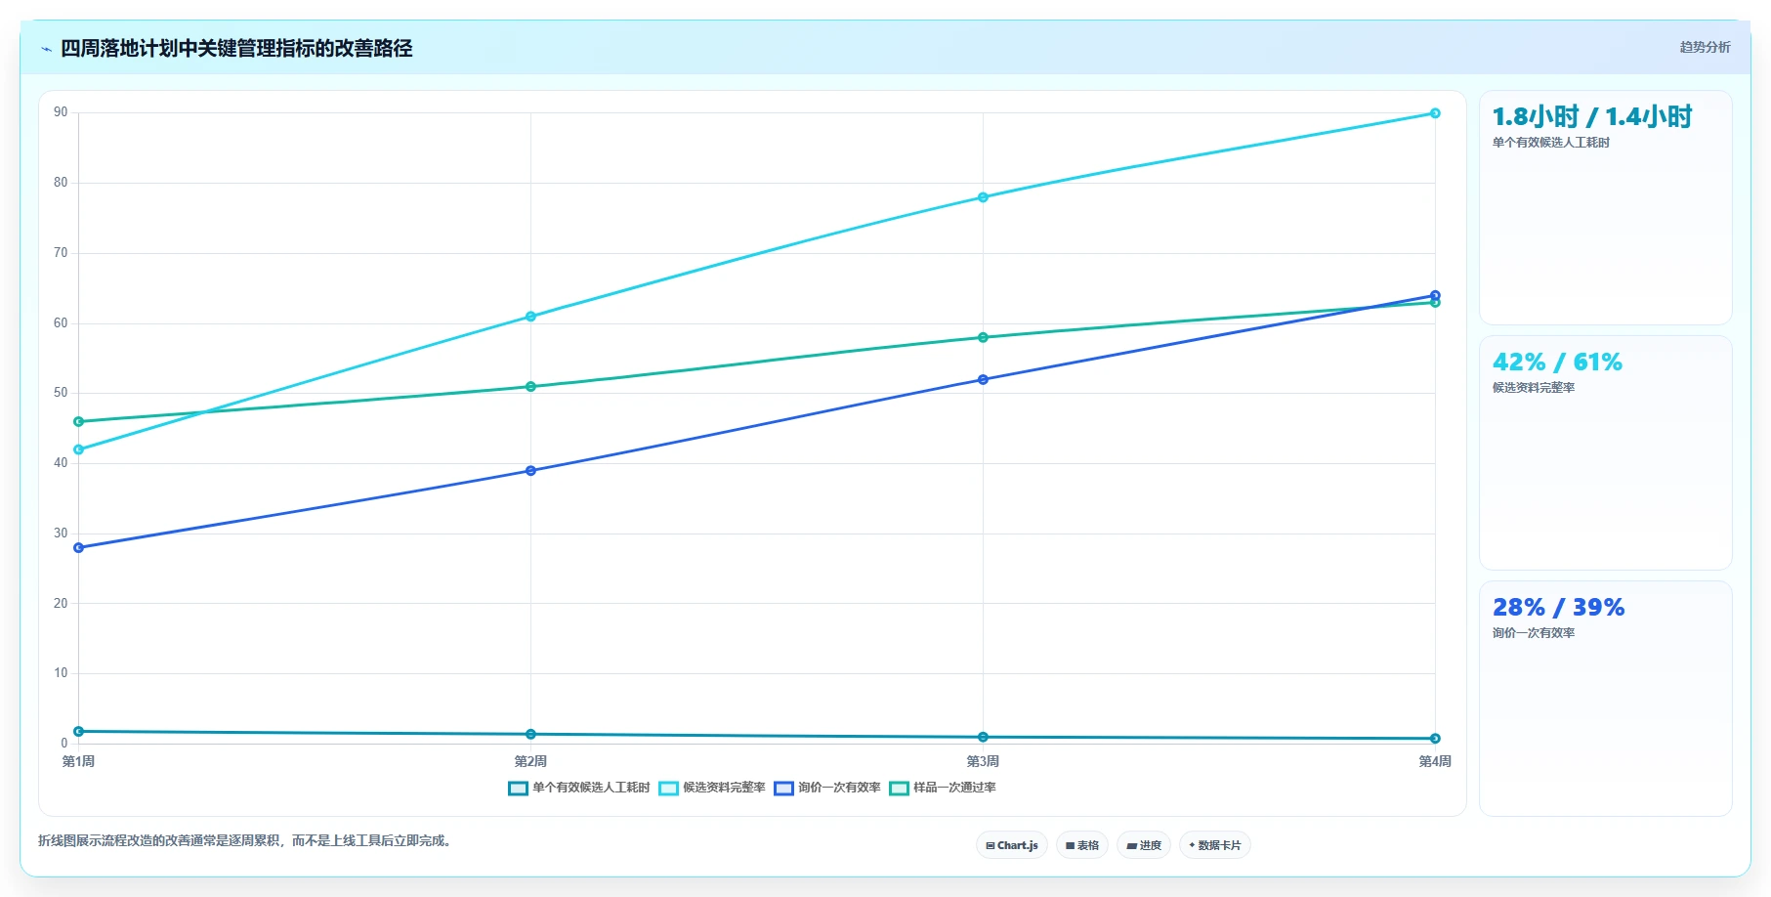Select the 候选资料完整率 data point at 第4周

[x=1435, y=113]
